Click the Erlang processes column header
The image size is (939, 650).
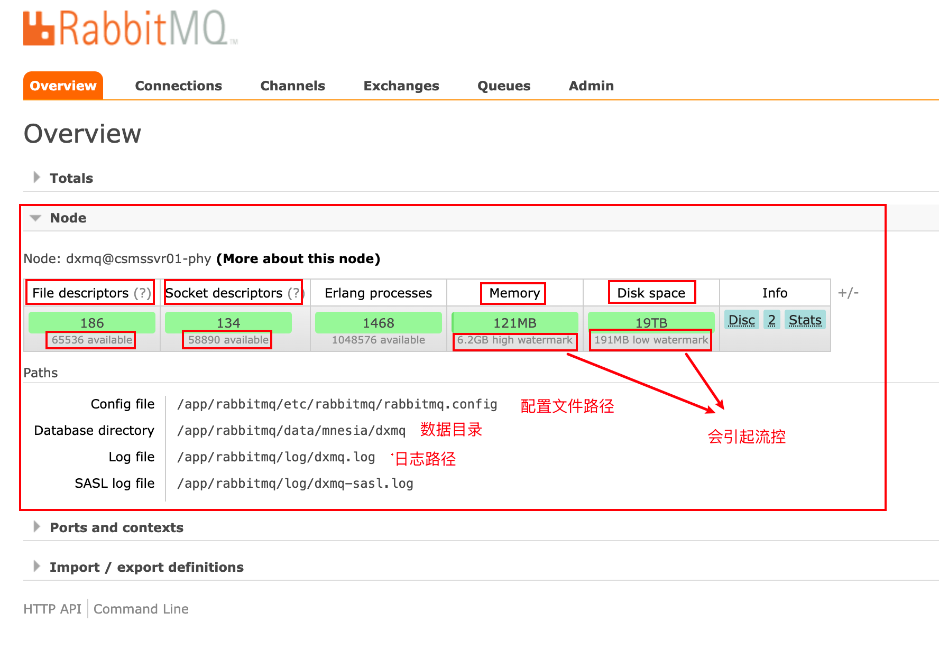click(x=379, y=293)
